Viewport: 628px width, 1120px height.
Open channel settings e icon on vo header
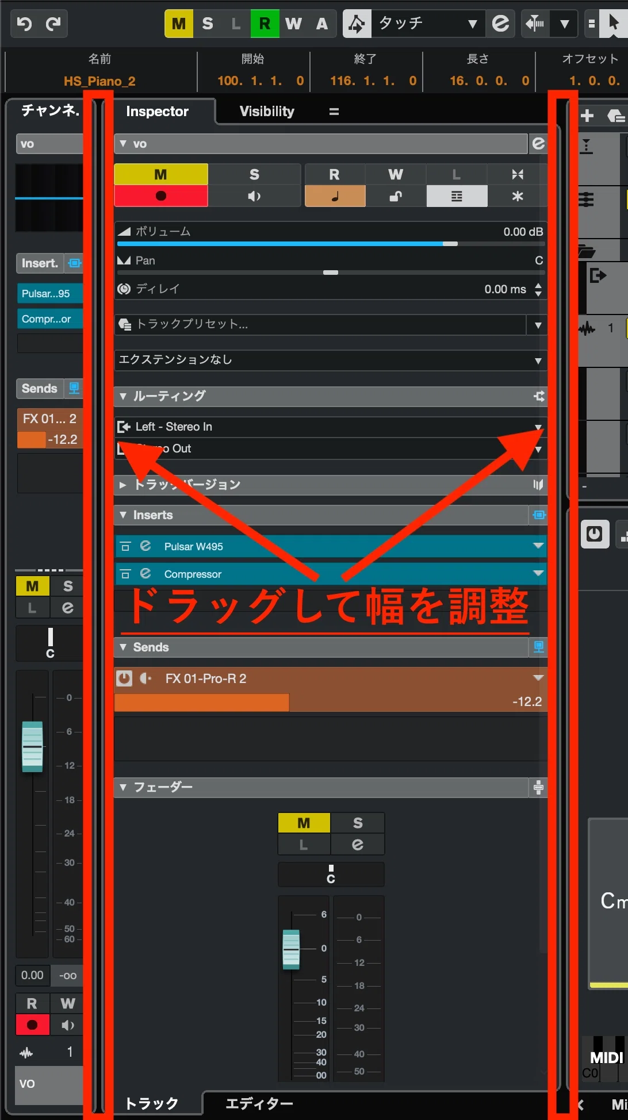538,144
